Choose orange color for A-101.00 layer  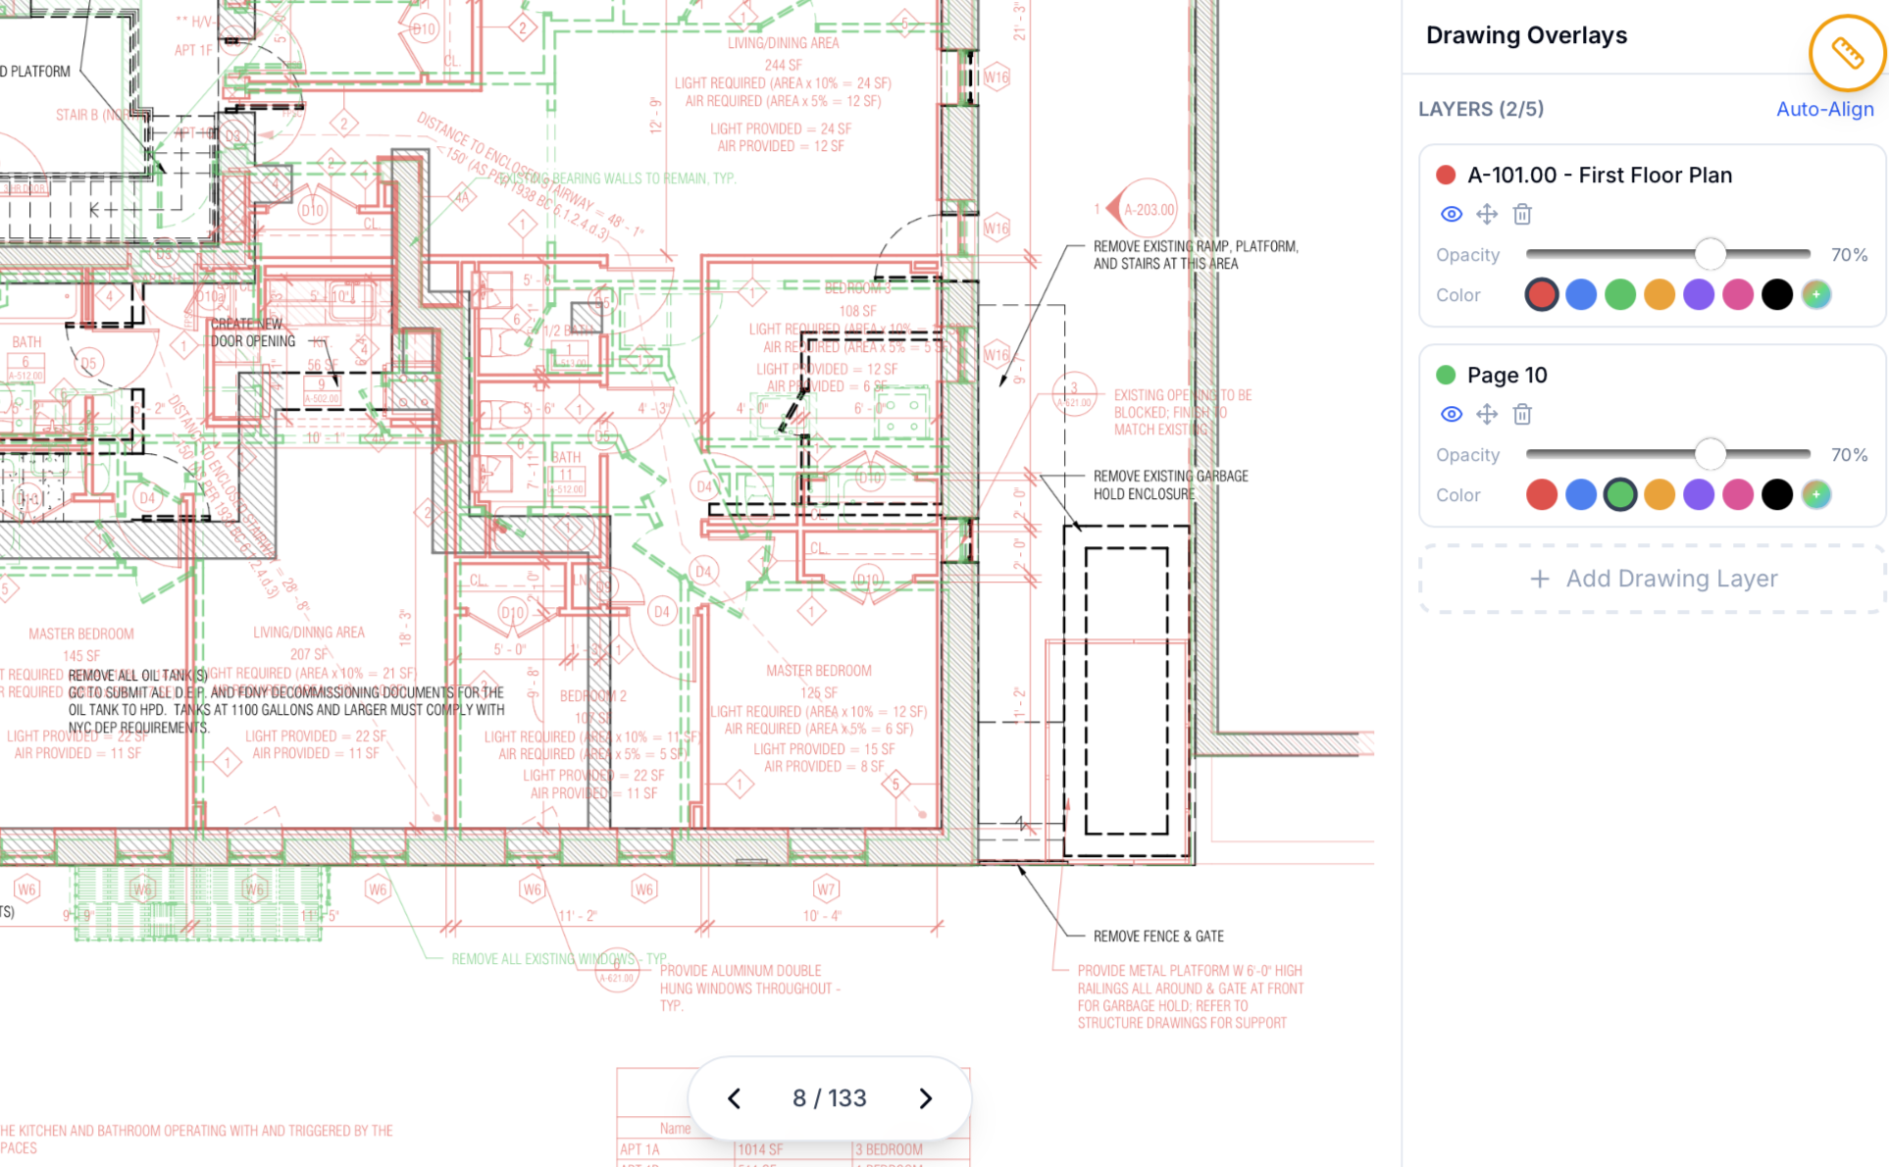[1659, 294]
